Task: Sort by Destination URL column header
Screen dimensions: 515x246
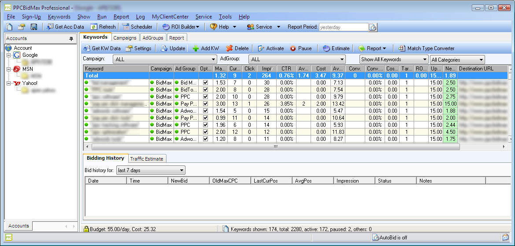Action: 482,69
